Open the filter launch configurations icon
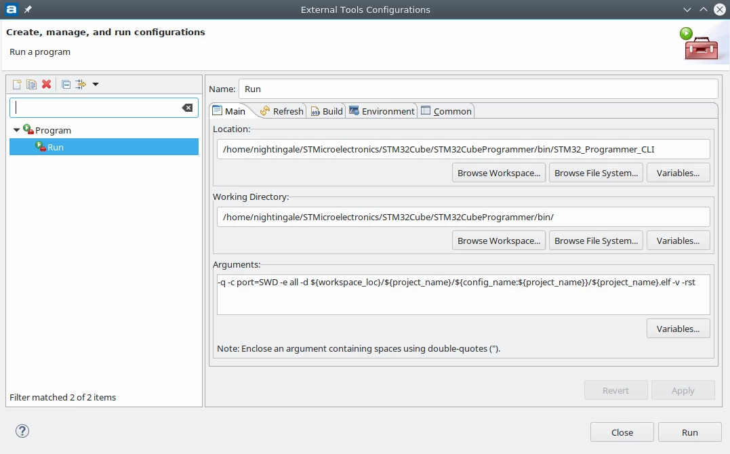 [81, 84]
